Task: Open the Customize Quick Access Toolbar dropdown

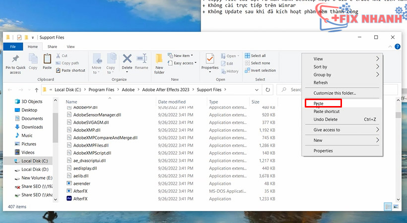Action: (x=33, y=37)
